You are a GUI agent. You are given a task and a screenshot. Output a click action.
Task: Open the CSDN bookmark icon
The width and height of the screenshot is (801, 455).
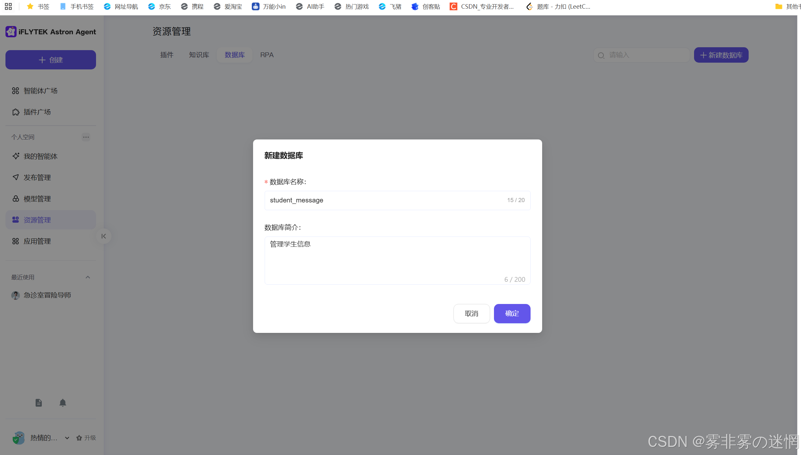pos(453,6)
